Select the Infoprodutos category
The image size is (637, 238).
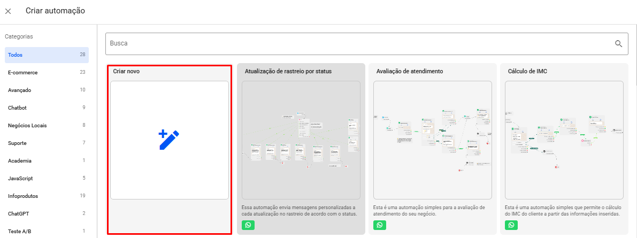click(47, 196)
